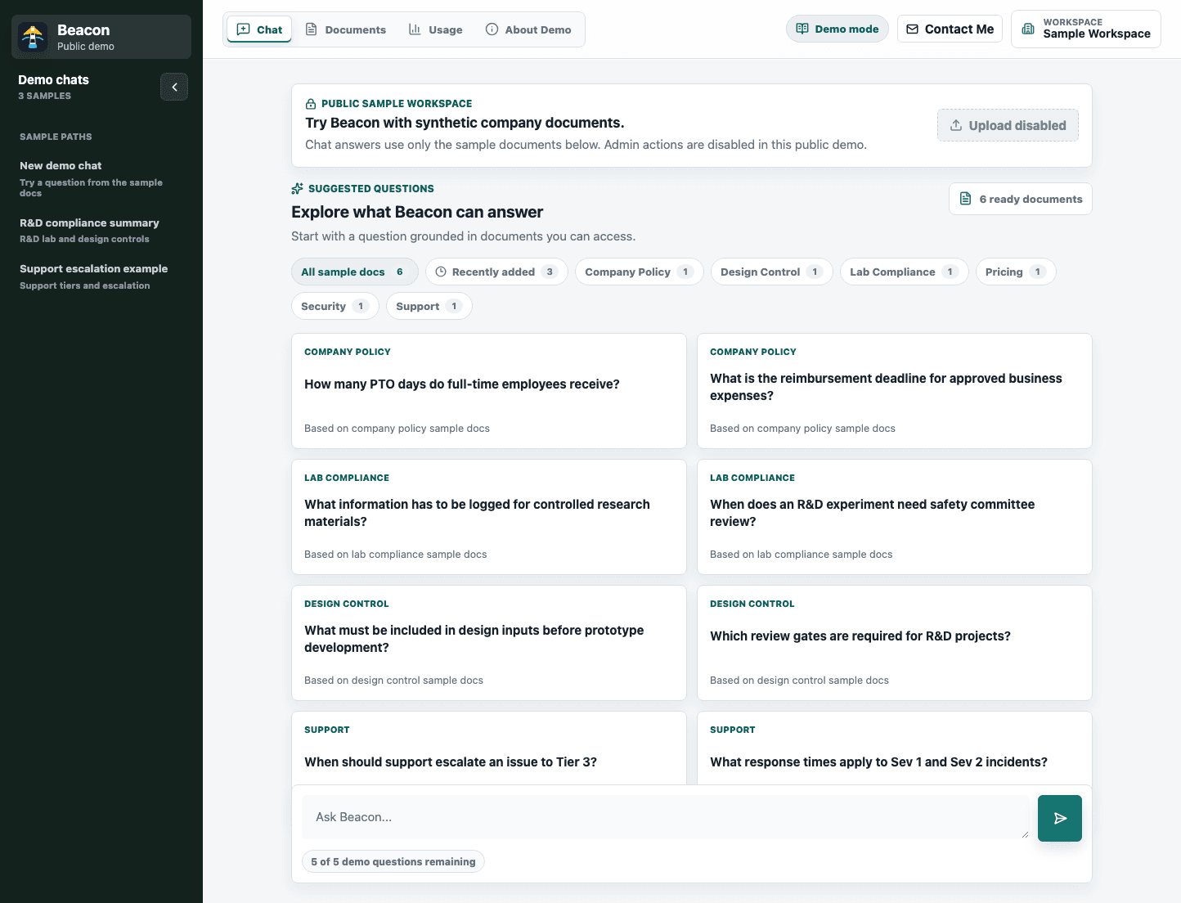The width and height of the screenshot is (1181, 903).
Task: Click the send message arrow button
Action: click(1060, 818)
